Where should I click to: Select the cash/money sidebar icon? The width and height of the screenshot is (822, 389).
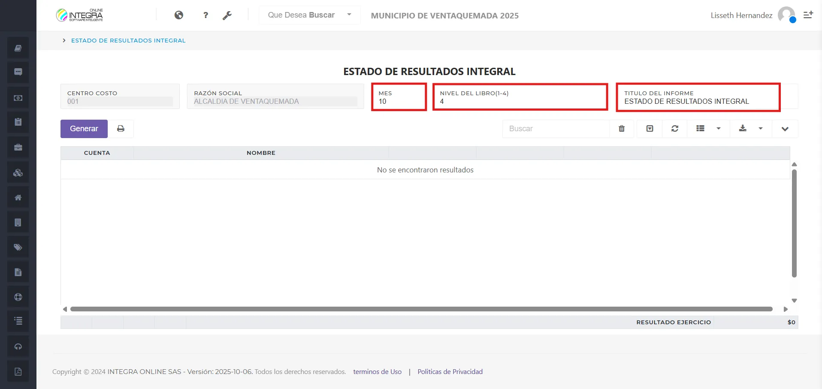(18, 97)
